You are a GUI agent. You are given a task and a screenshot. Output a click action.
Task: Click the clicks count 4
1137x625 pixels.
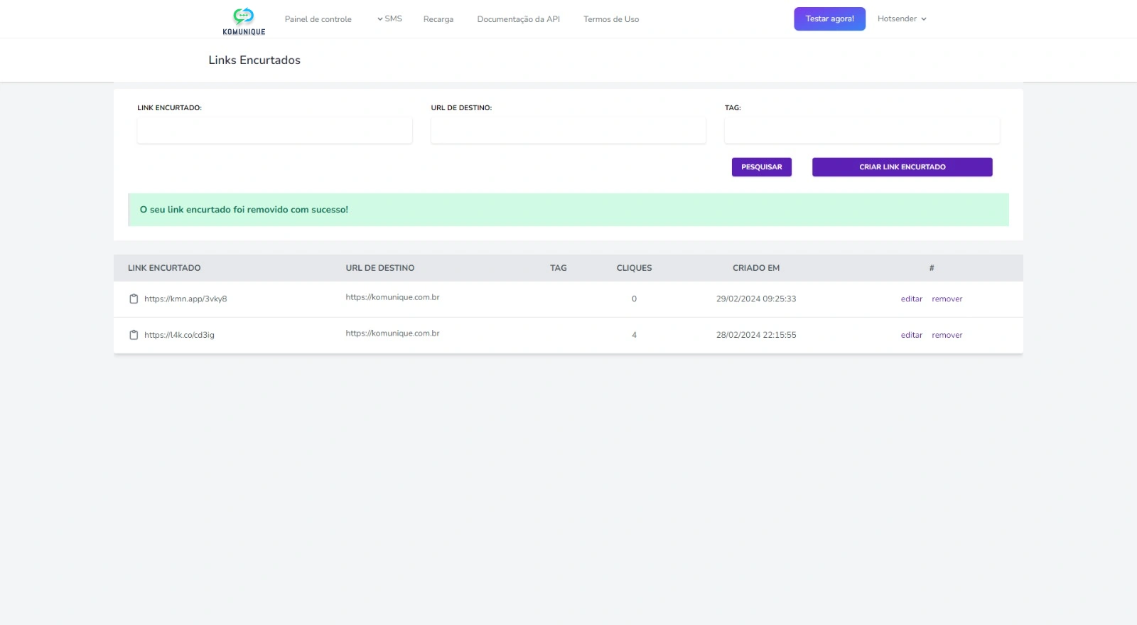(634, 336)
